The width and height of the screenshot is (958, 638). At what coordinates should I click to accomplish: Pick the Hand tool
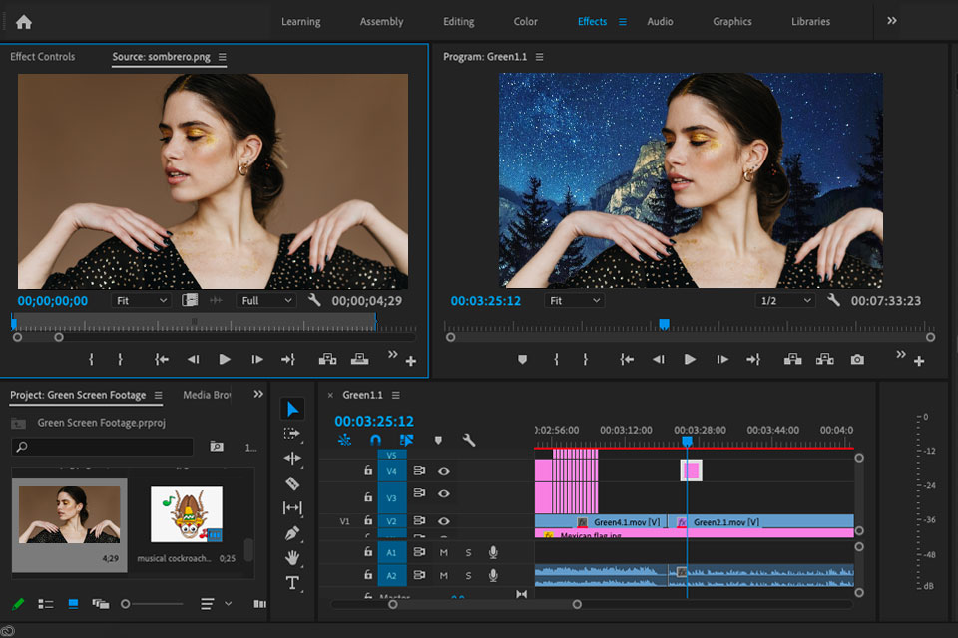(x=292, y=558)
